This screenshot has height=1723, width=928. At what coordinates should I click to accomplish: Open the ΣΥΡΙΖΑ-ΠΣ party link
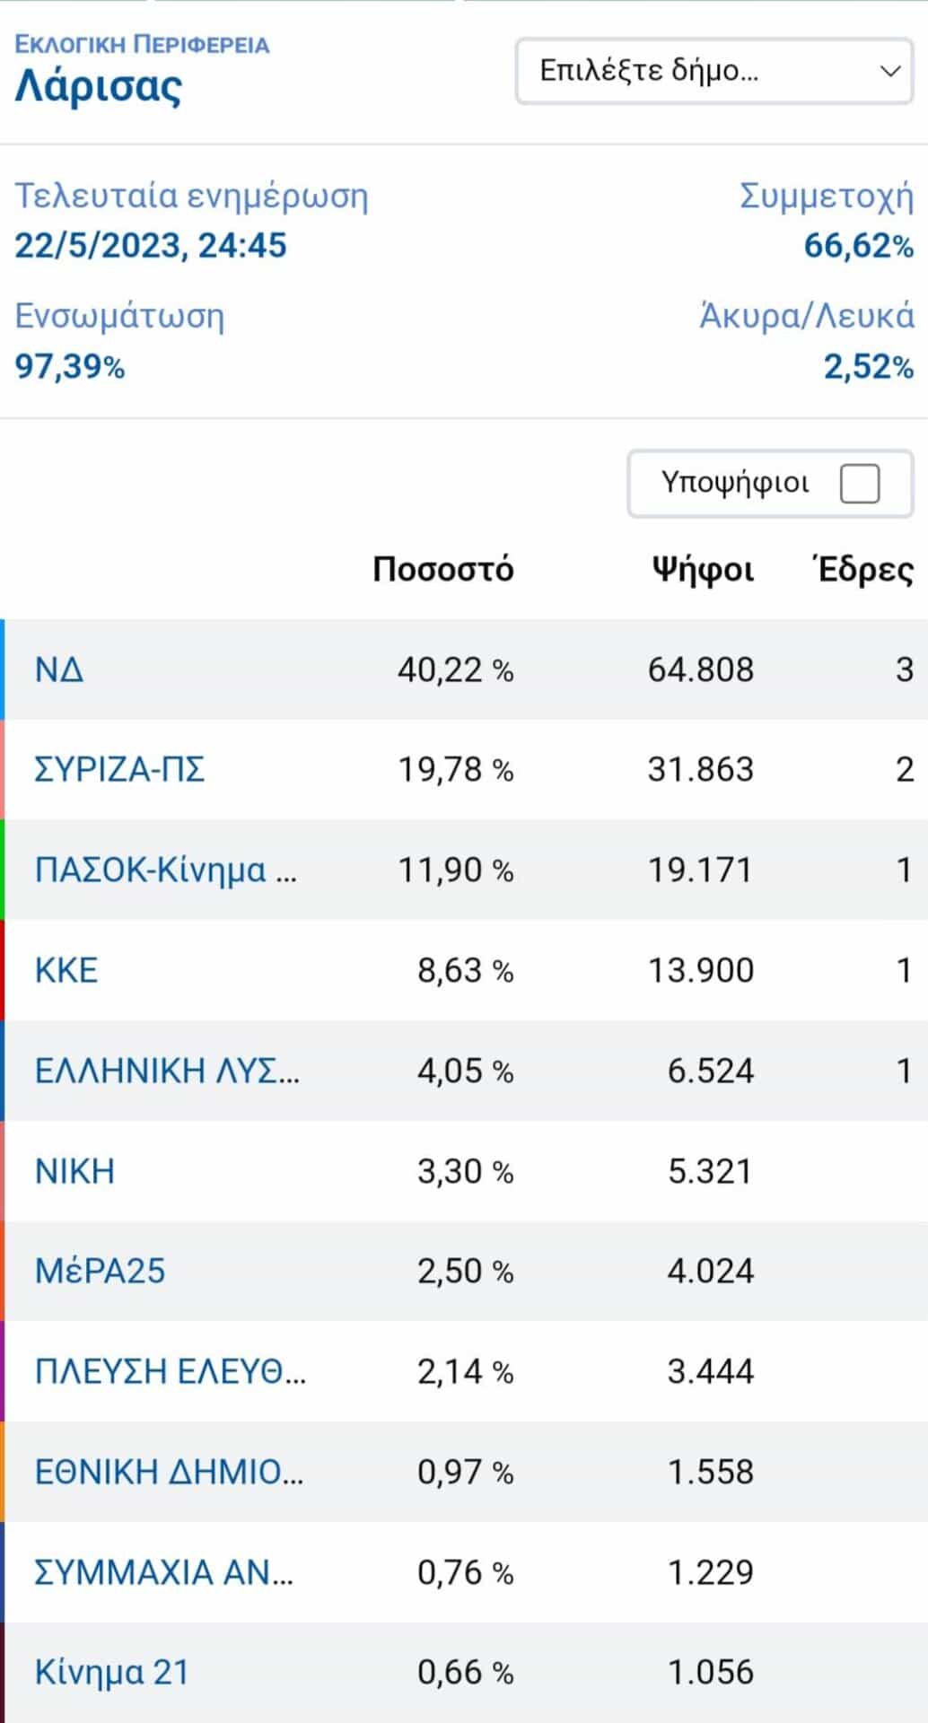coord(119,770)
